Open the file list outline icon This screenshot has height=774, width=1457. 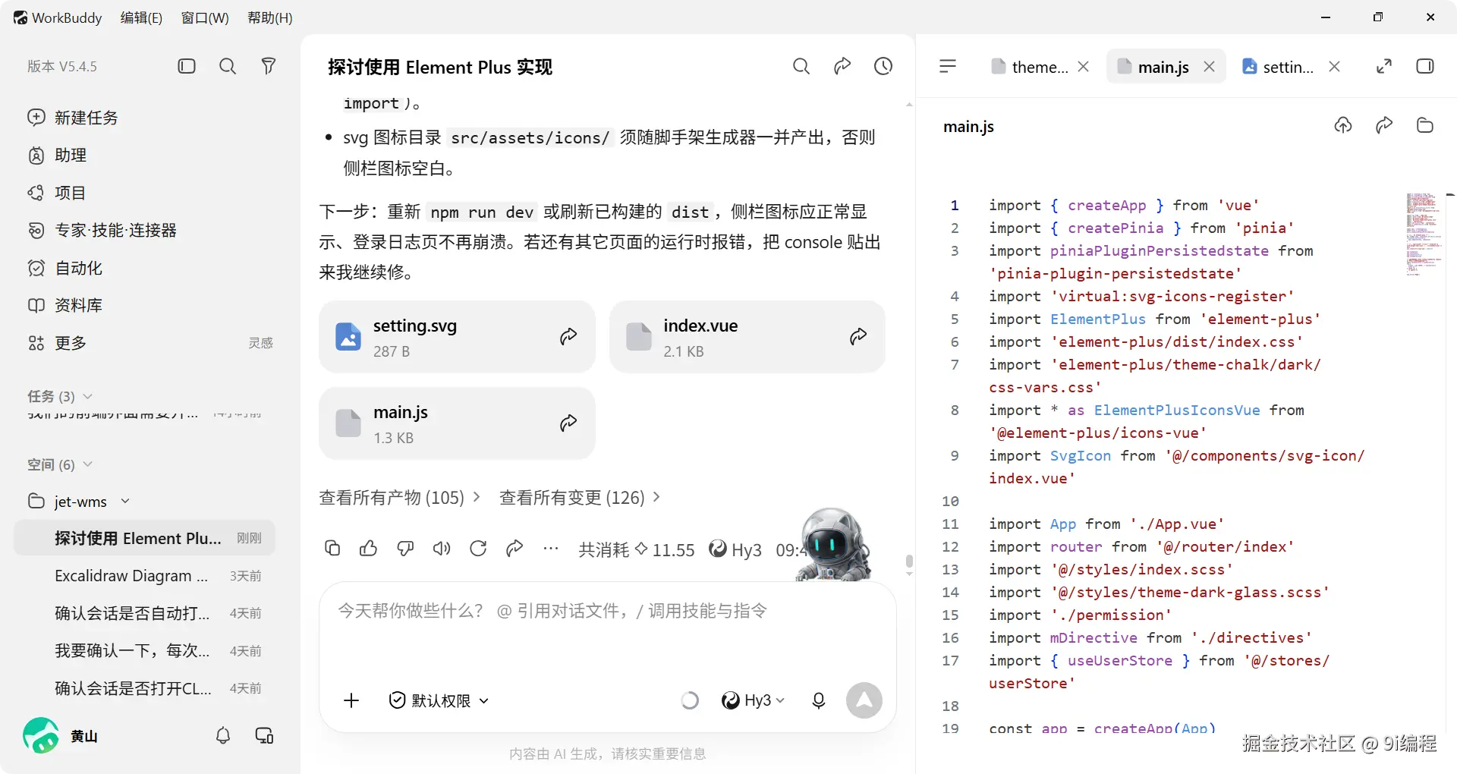point(948,66)
